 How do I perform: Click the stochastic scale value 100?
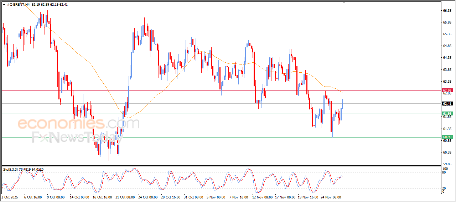coord(445,168)
